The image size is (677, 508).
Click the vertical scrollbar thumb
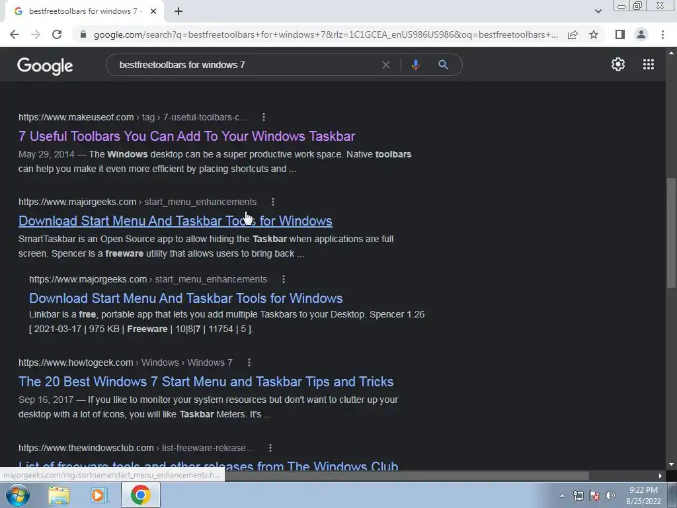[671, 232]
